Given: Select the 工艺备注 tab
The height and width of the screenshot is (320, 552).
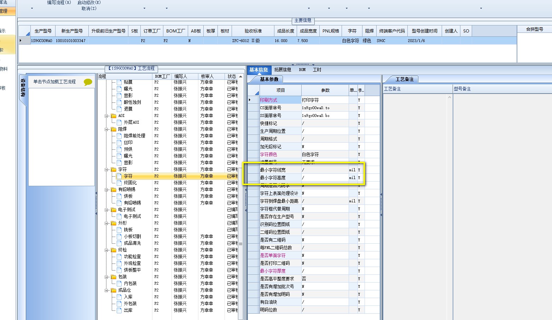Looking at the screenshot, I should tap(405, 79).
